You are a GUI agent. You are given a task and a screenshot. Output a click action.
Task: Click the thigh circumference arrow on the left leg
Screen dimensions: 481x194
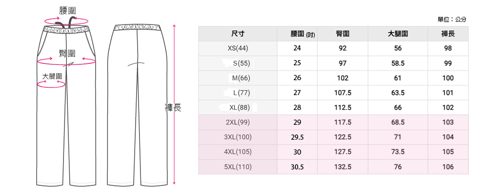(51, 85)
